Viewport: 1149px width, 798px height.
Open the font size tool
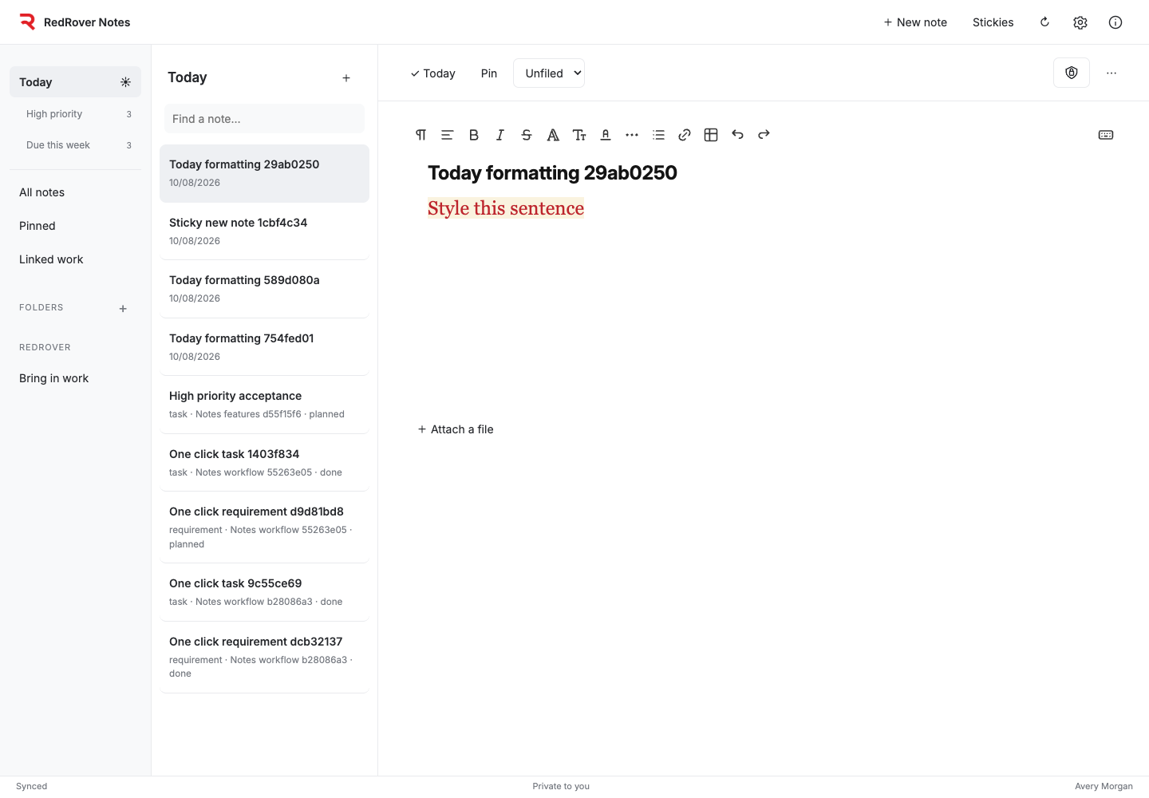click(x=578, y=135)
